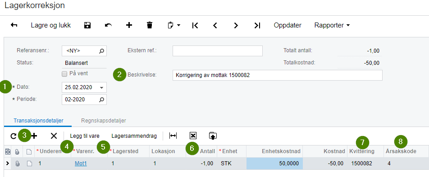Click the Beskrivelse text field
The image size is (429, 177).
pyautogui.click(x=278, y=75)
